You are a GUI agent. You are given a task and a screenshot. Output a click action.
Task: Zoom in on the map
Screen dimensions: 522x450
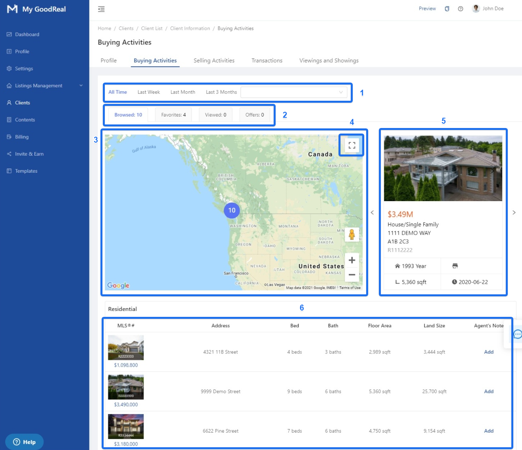click(x=352, y=260)
